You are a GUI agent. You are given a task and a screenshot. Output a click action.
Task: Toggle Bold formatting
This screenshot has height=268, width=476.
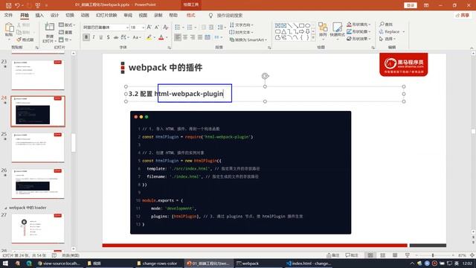pyautogui.click(x=86, y=37)
